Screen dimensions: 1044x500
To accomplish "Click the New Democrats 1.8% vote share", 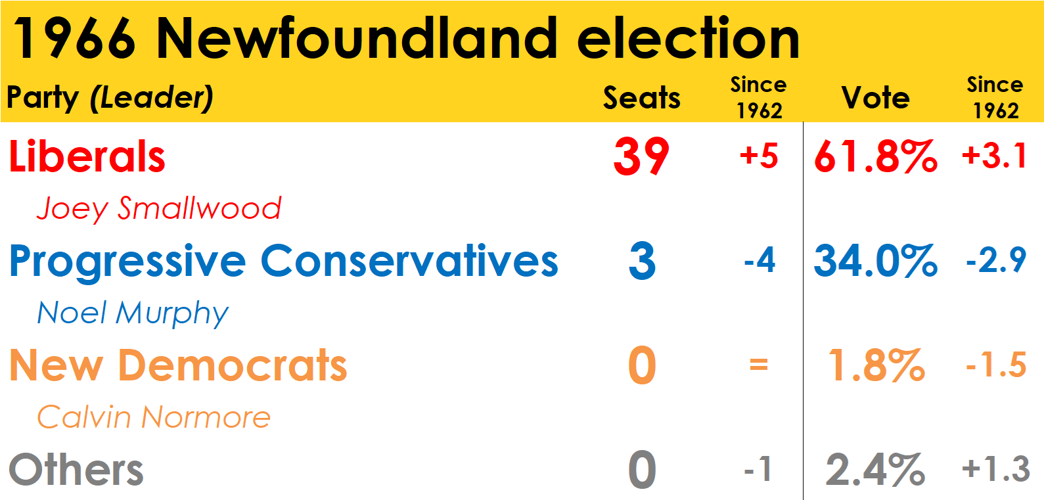I will click(x=876, y=365).
